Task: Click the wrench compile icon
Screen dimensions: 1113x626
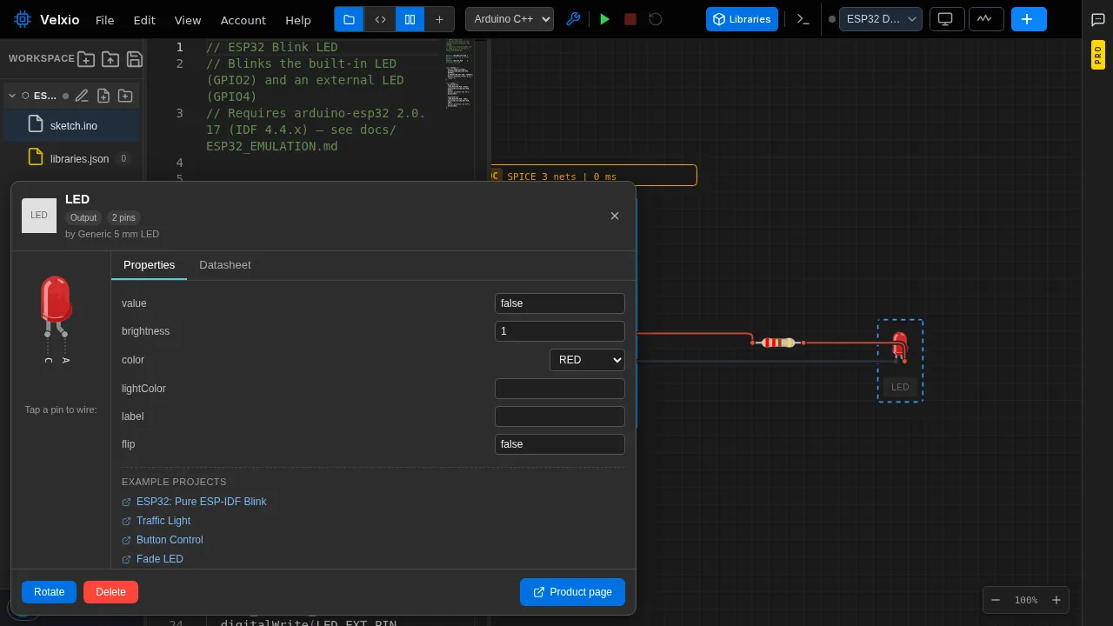Action: point(573,19)
